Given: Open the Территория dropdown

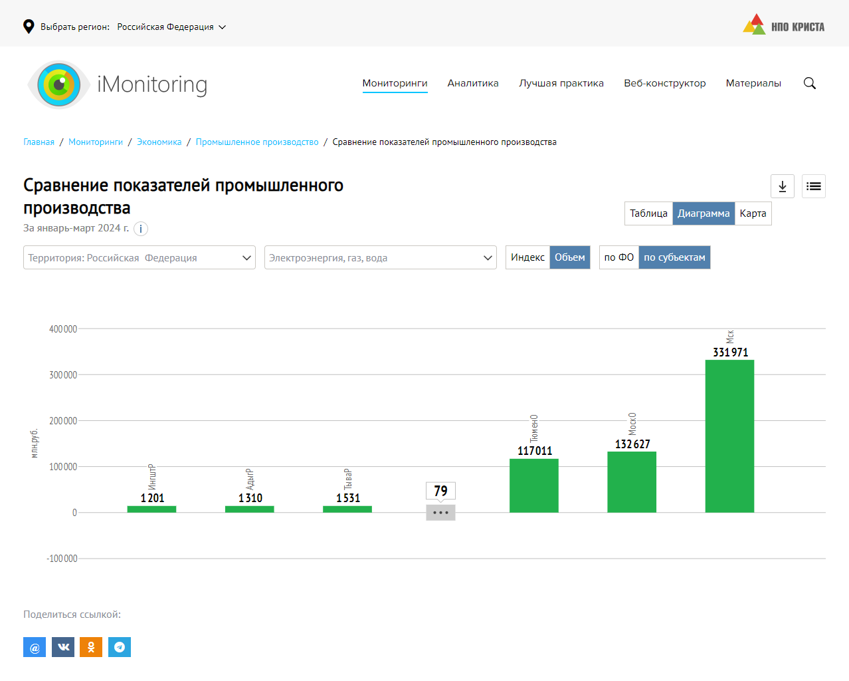Looking at the screenshot, I should (140, 257).
